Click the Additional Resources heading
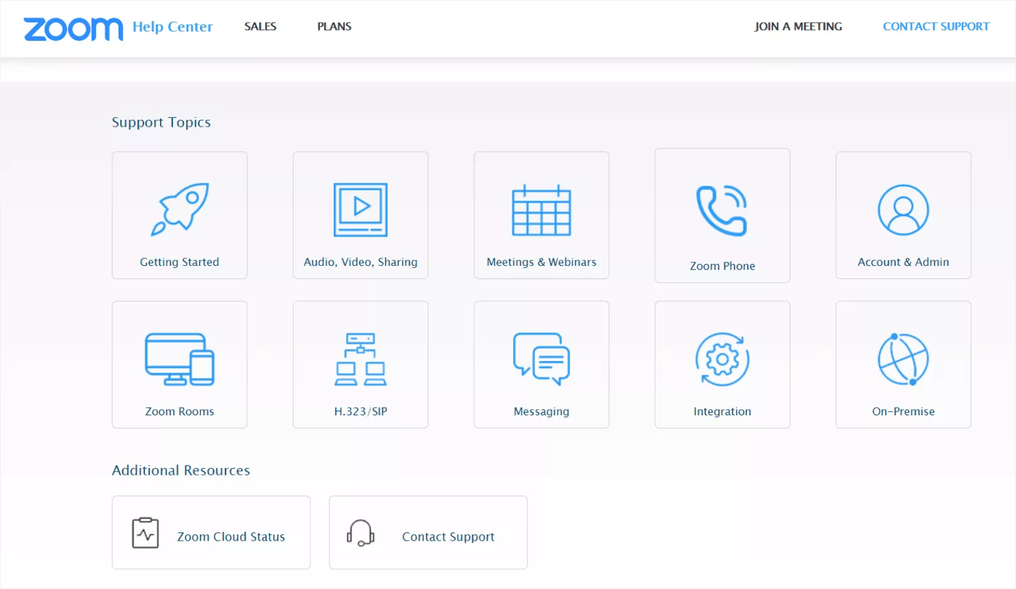This screenshot has height=589, width=1016. pos(181,470)
